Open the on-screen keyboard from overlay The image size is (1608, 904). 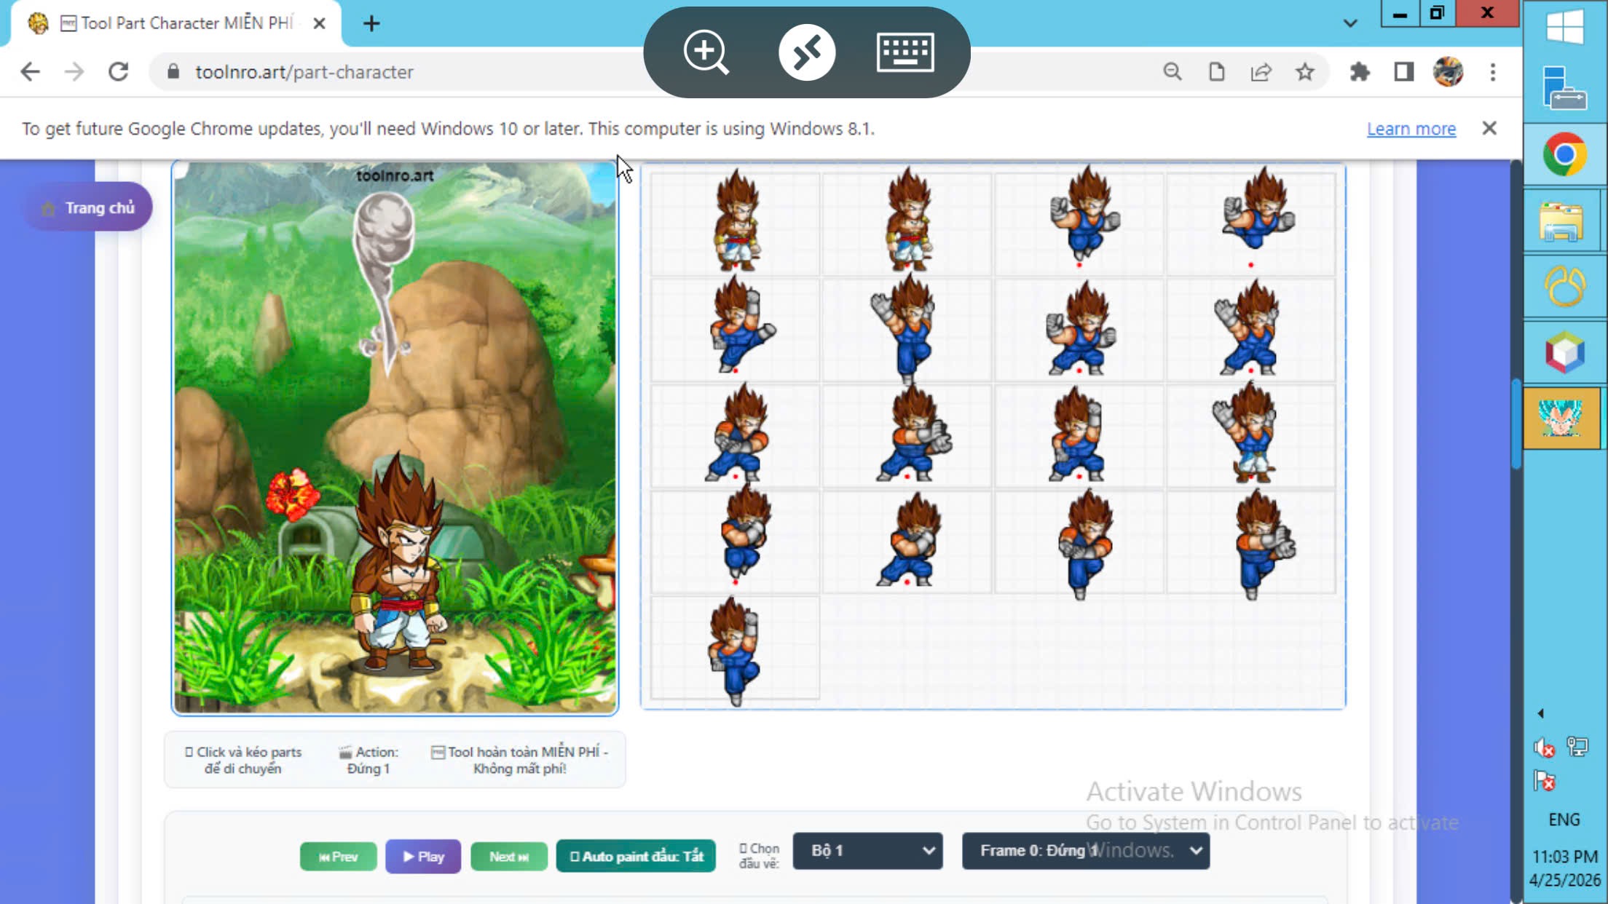(905, 52)
